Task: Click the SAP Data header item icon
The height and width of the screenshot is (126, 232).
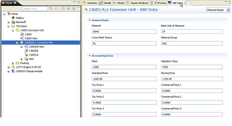Action: pos(86,10)
